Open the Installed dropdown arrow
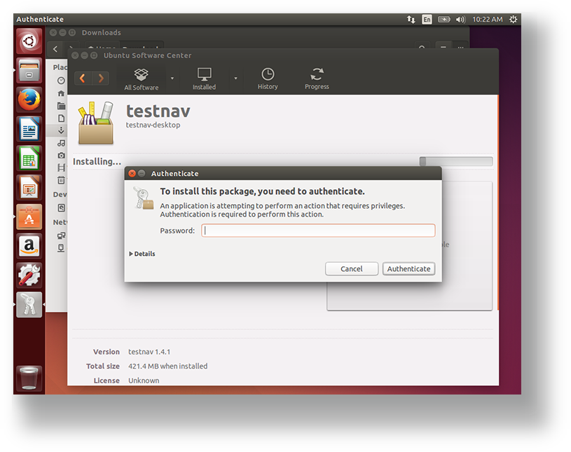571x452 pixels. [235, 78]
